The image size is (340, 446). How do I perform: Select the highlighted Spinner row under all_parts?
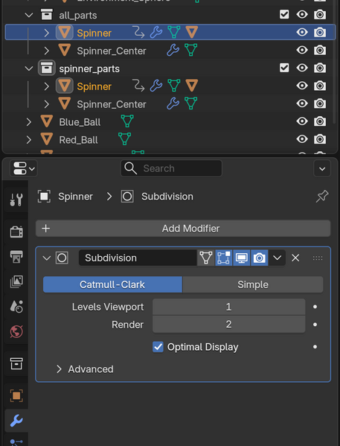(x=170, y=32)
